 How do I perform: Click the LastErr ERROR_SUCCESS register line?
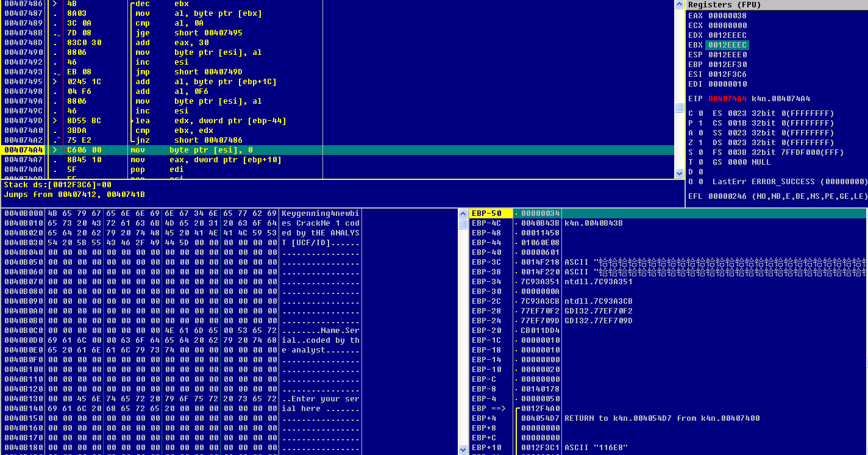tap(789, 182)
